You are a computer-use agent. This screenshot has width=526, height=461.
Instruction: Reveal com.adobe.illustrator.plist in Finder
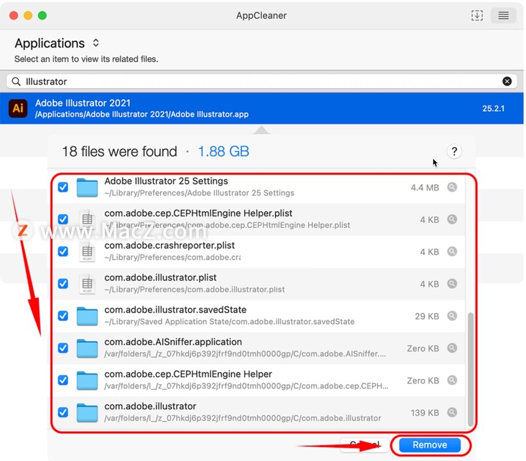tap(452, 284)
